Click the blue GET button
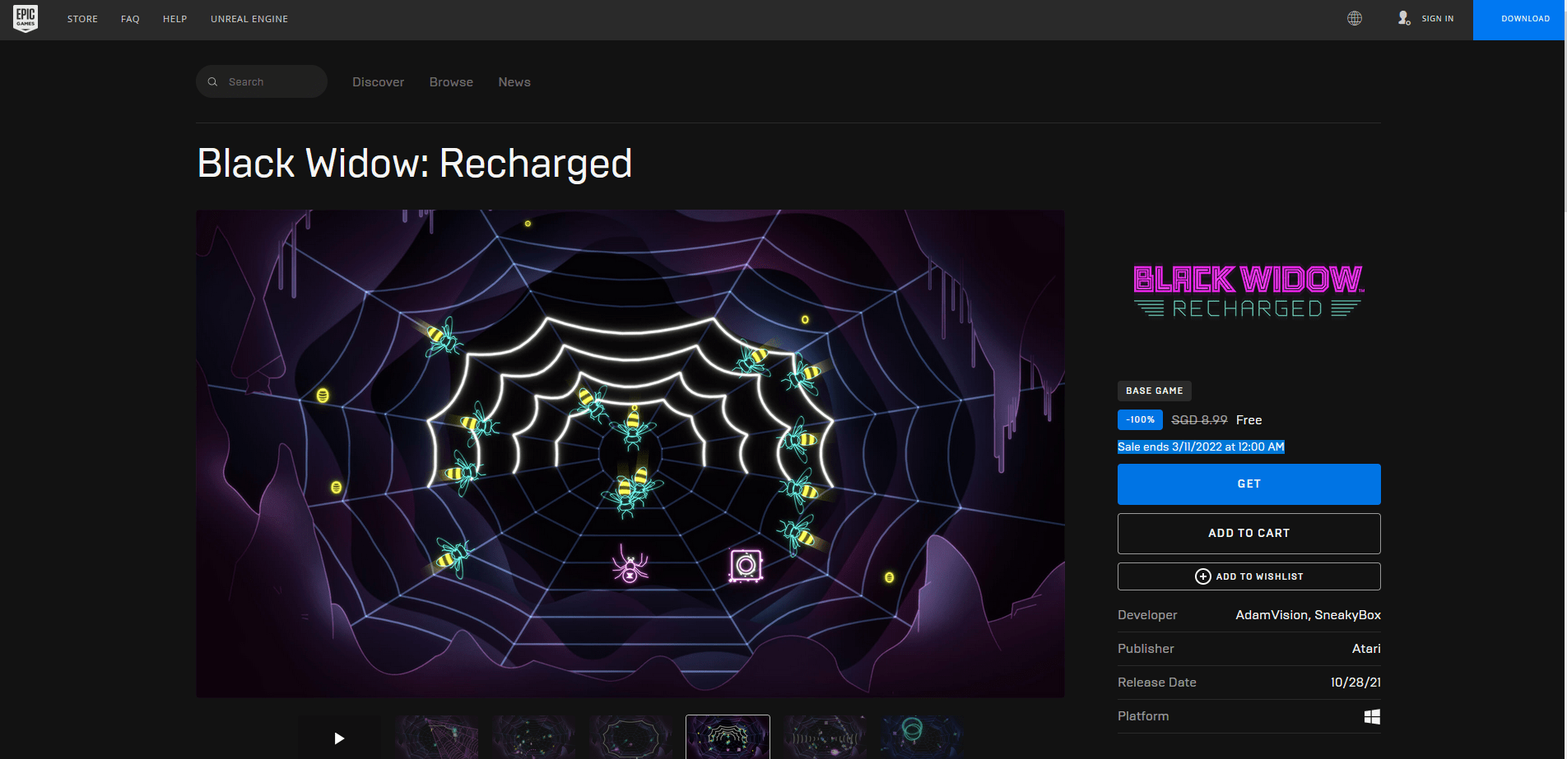The width and height of the screenshot is (1567, 759). pos(1248,484)
